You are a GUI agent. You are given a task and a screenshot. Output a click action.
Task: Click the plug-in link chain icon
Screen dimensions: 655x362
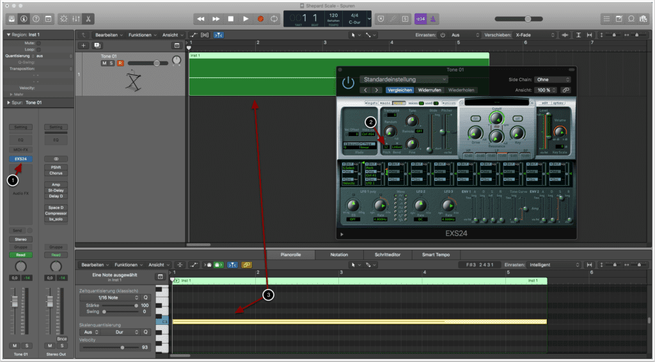pyautogui.click(x=565, y=90)
